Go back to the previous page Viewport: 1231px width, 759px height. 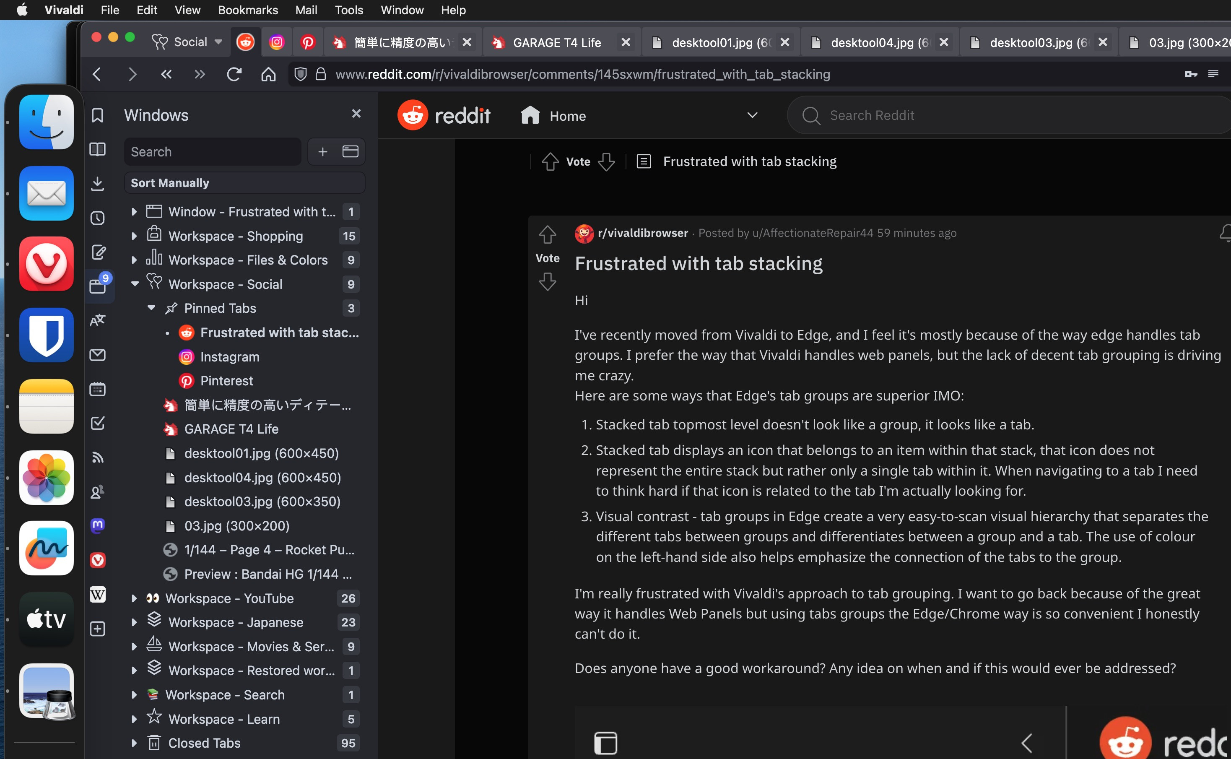97,75
